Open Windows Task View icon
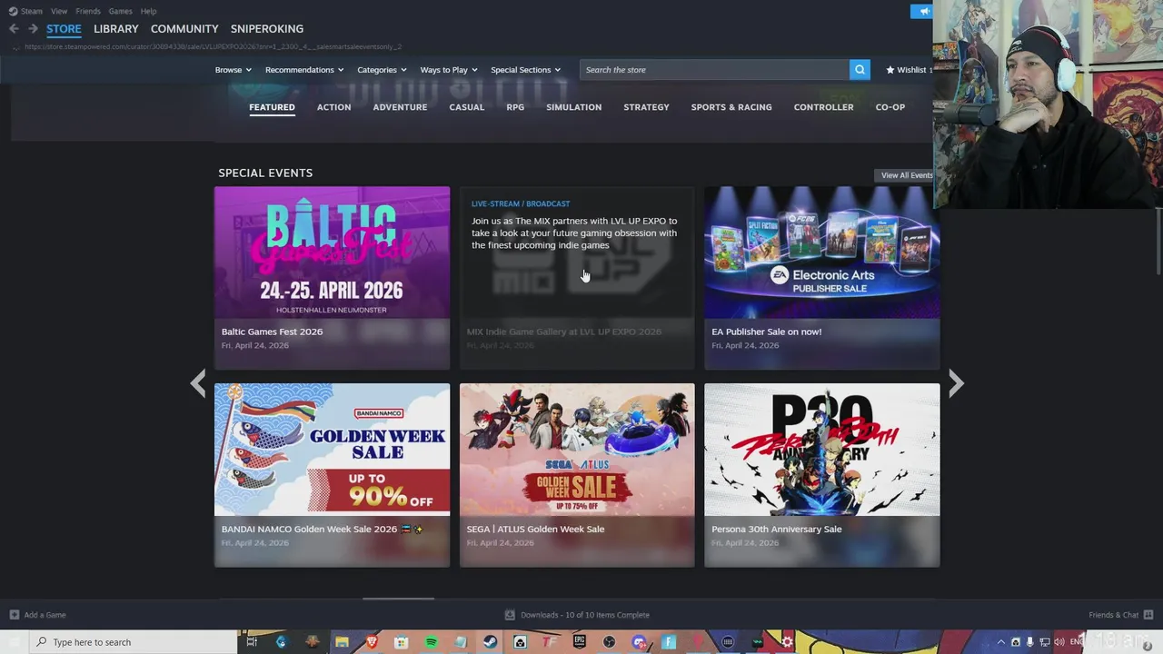The image size is (1163, 654). coord(252,642)
